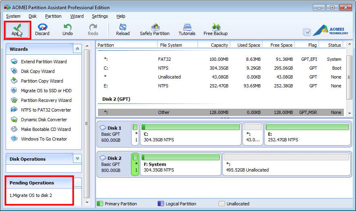Open the Tutorials toolbar item
The width and height of the screenshot is (356, 211).
[187, 30]
